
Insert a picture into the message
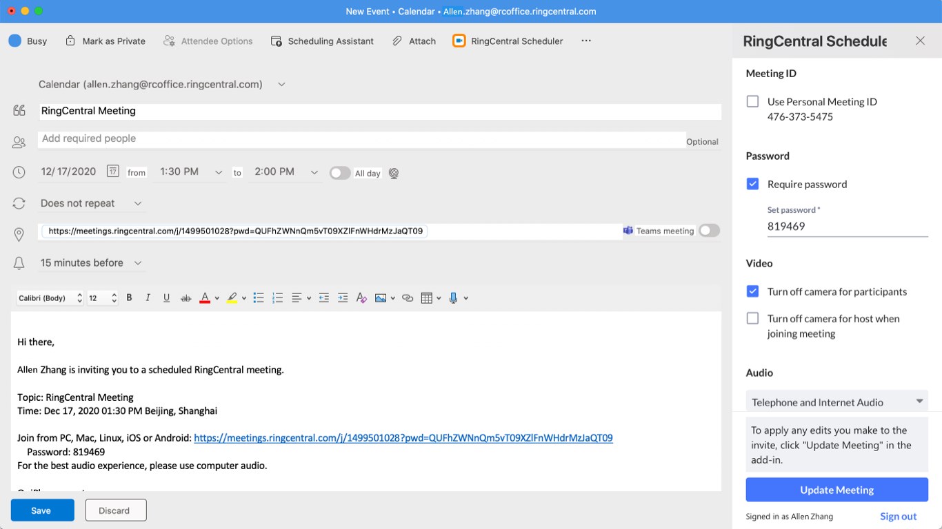[x=381, y=298]
